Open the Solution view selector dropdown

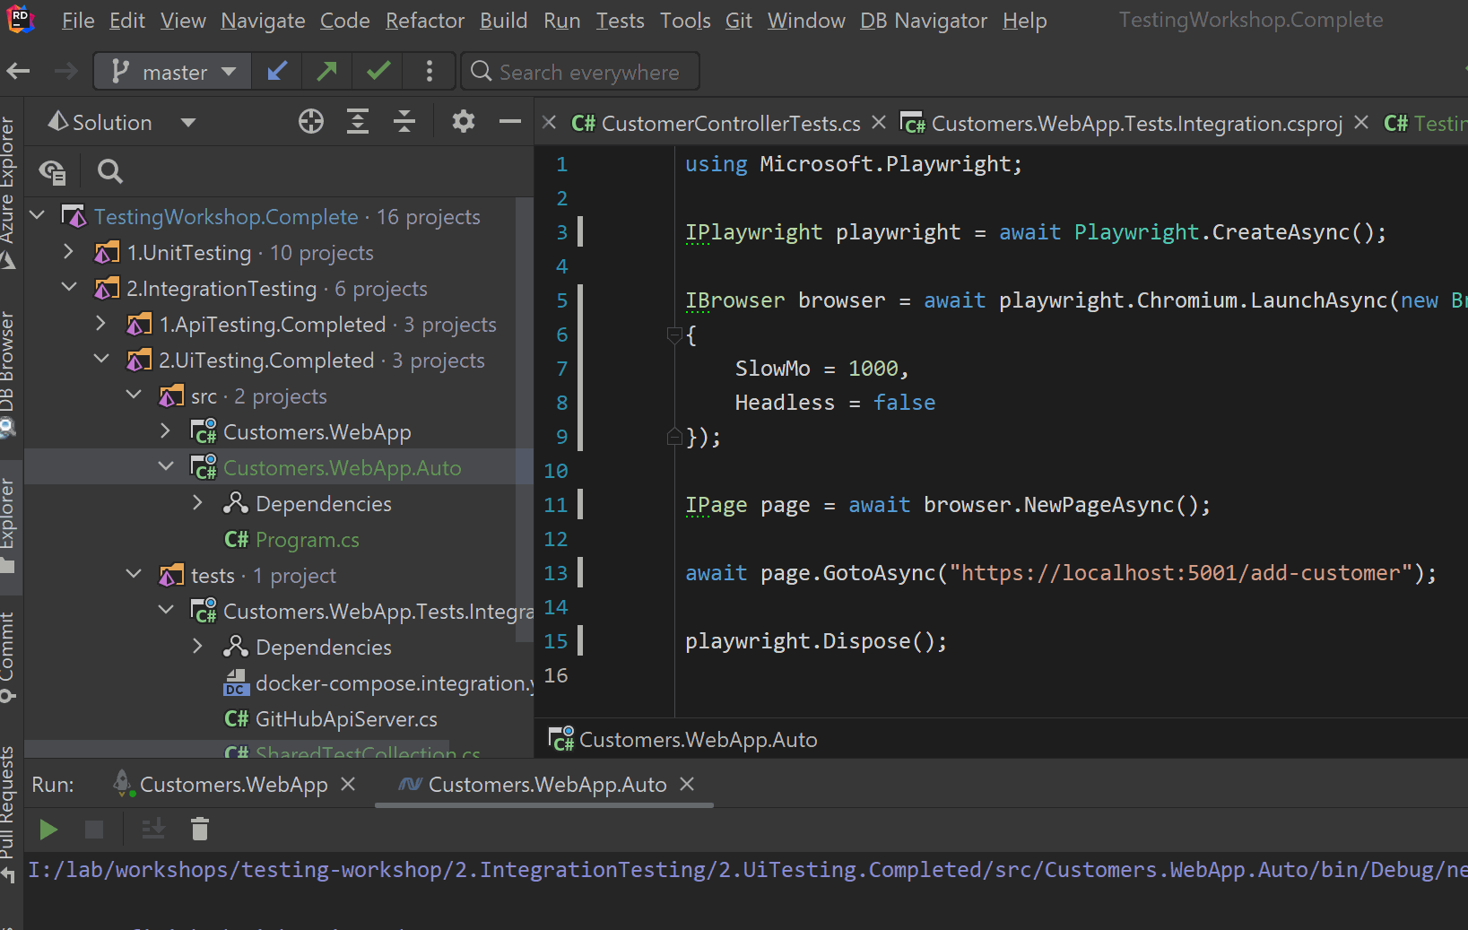[187, 123]
